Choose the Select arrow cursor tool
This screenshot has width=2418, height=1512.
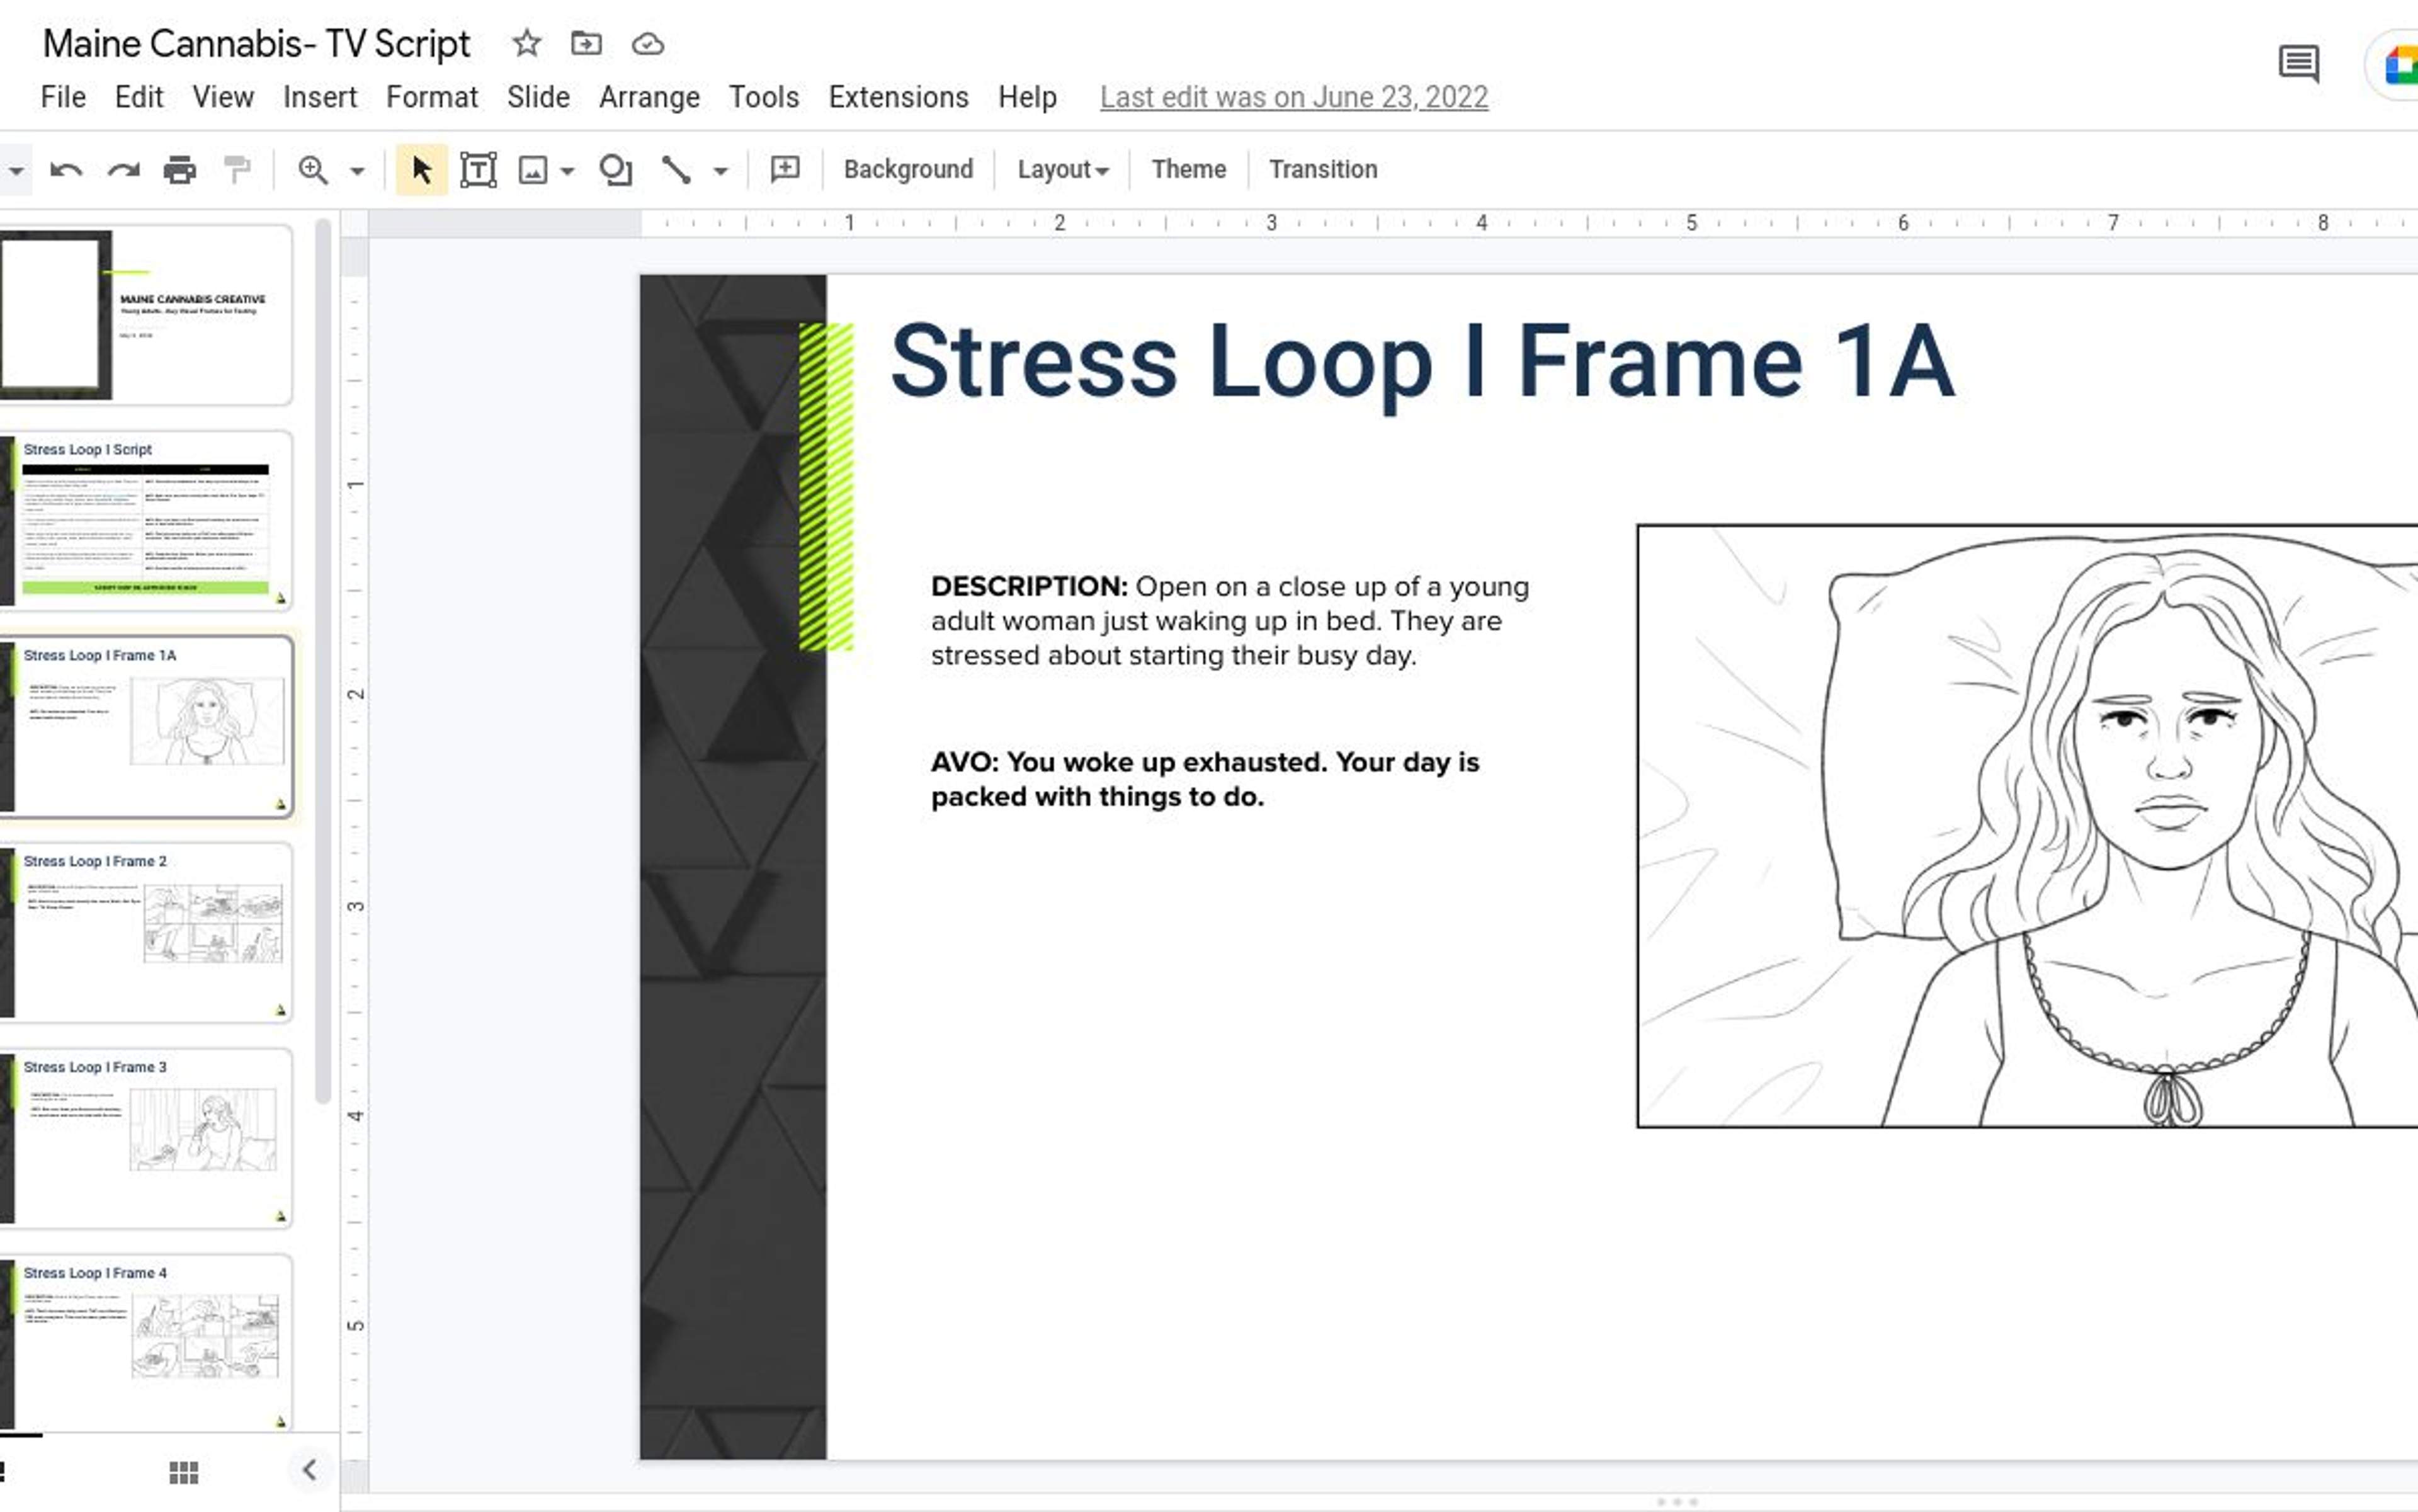tap(421, 170)
